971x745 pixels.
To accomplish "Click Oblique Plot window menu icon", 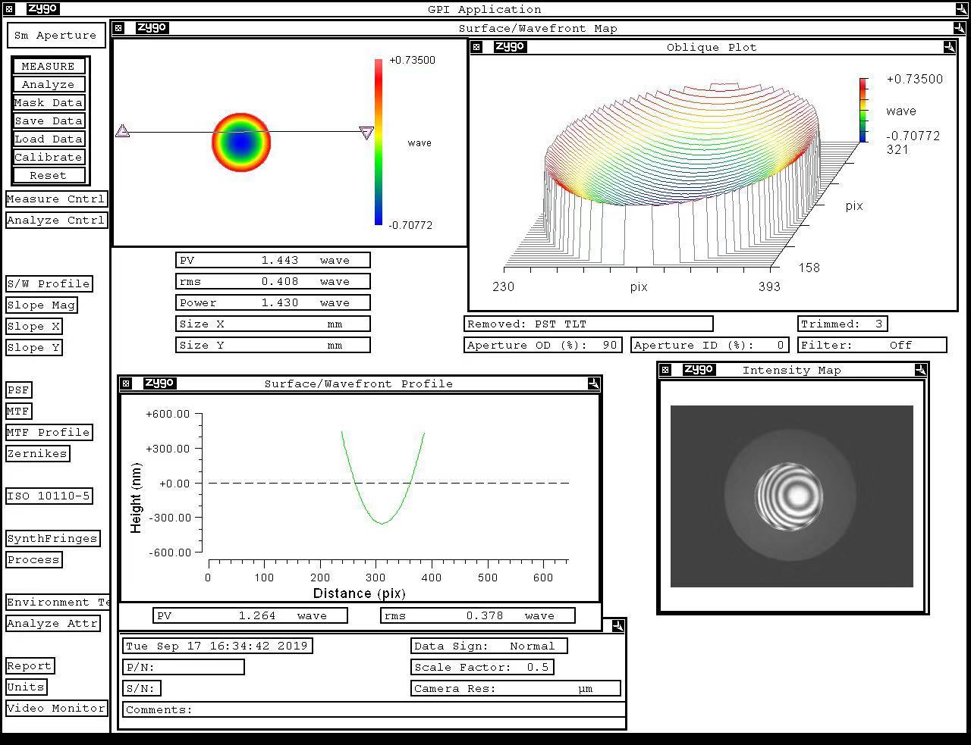I will click(476, 47).
